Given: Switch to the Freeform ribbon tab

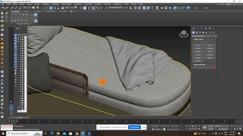Looking at the screenshot, I should coord(26,11).
